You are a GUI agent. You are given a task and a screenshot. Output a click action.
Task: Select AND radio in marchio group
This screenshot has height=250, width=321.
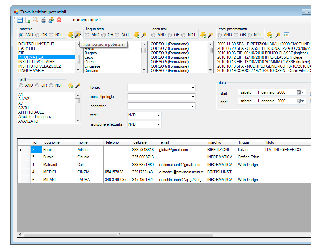click(21, 35)
